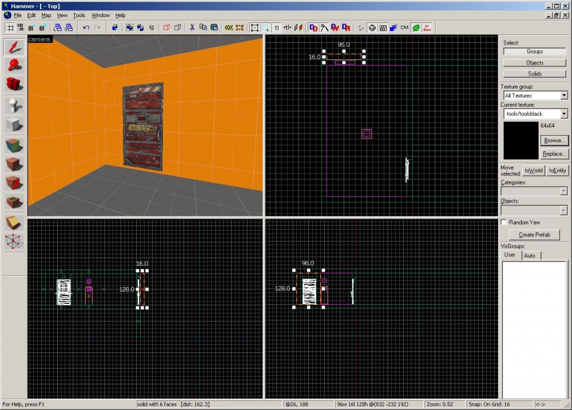The width and height of the screenshot is (572, 410).
Task: Switch to the Auto VisGroups tab
Action: tap(531, 255)
